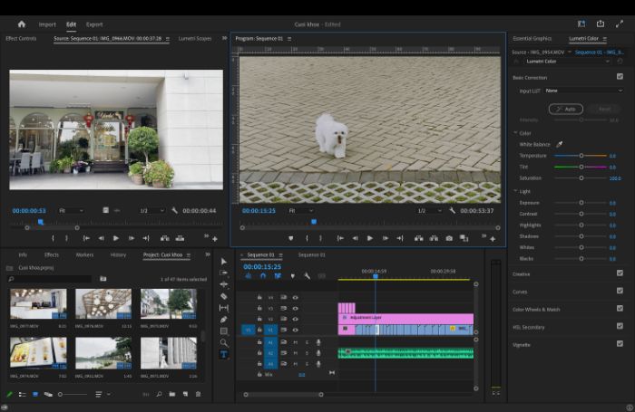The height and width of the screenshot is (412, 635).
Task: Click Export Frame camera icon in Program monitor
Action: coord(449,238)
